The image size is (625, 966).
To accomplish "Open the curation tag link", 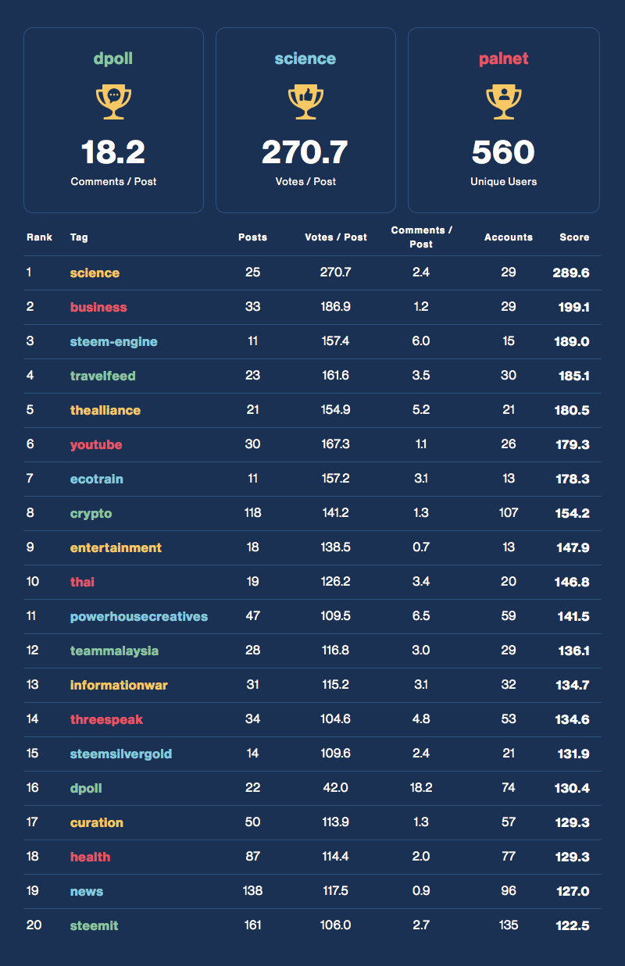I will (x=97, y=822).
